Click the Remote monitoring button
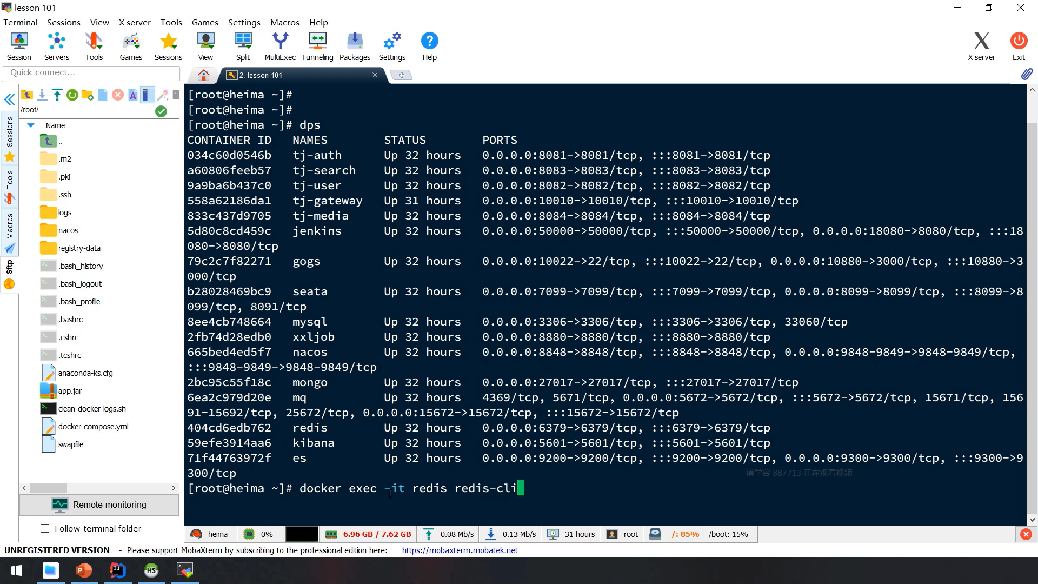 (99, 505)
